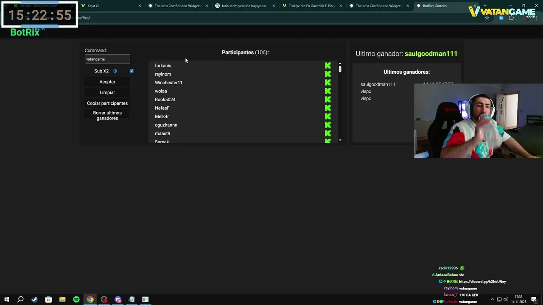This screenshot has height=305, width=543.
Task: Select participant furkanis in the list
Action: tap(163, 66)
